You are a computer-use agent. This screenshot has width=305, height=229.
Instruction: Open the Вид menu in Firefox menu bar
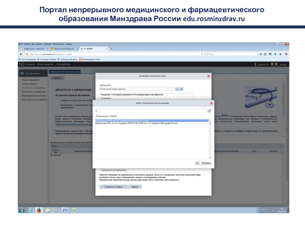pyautogui.click(x=33, y=44)
